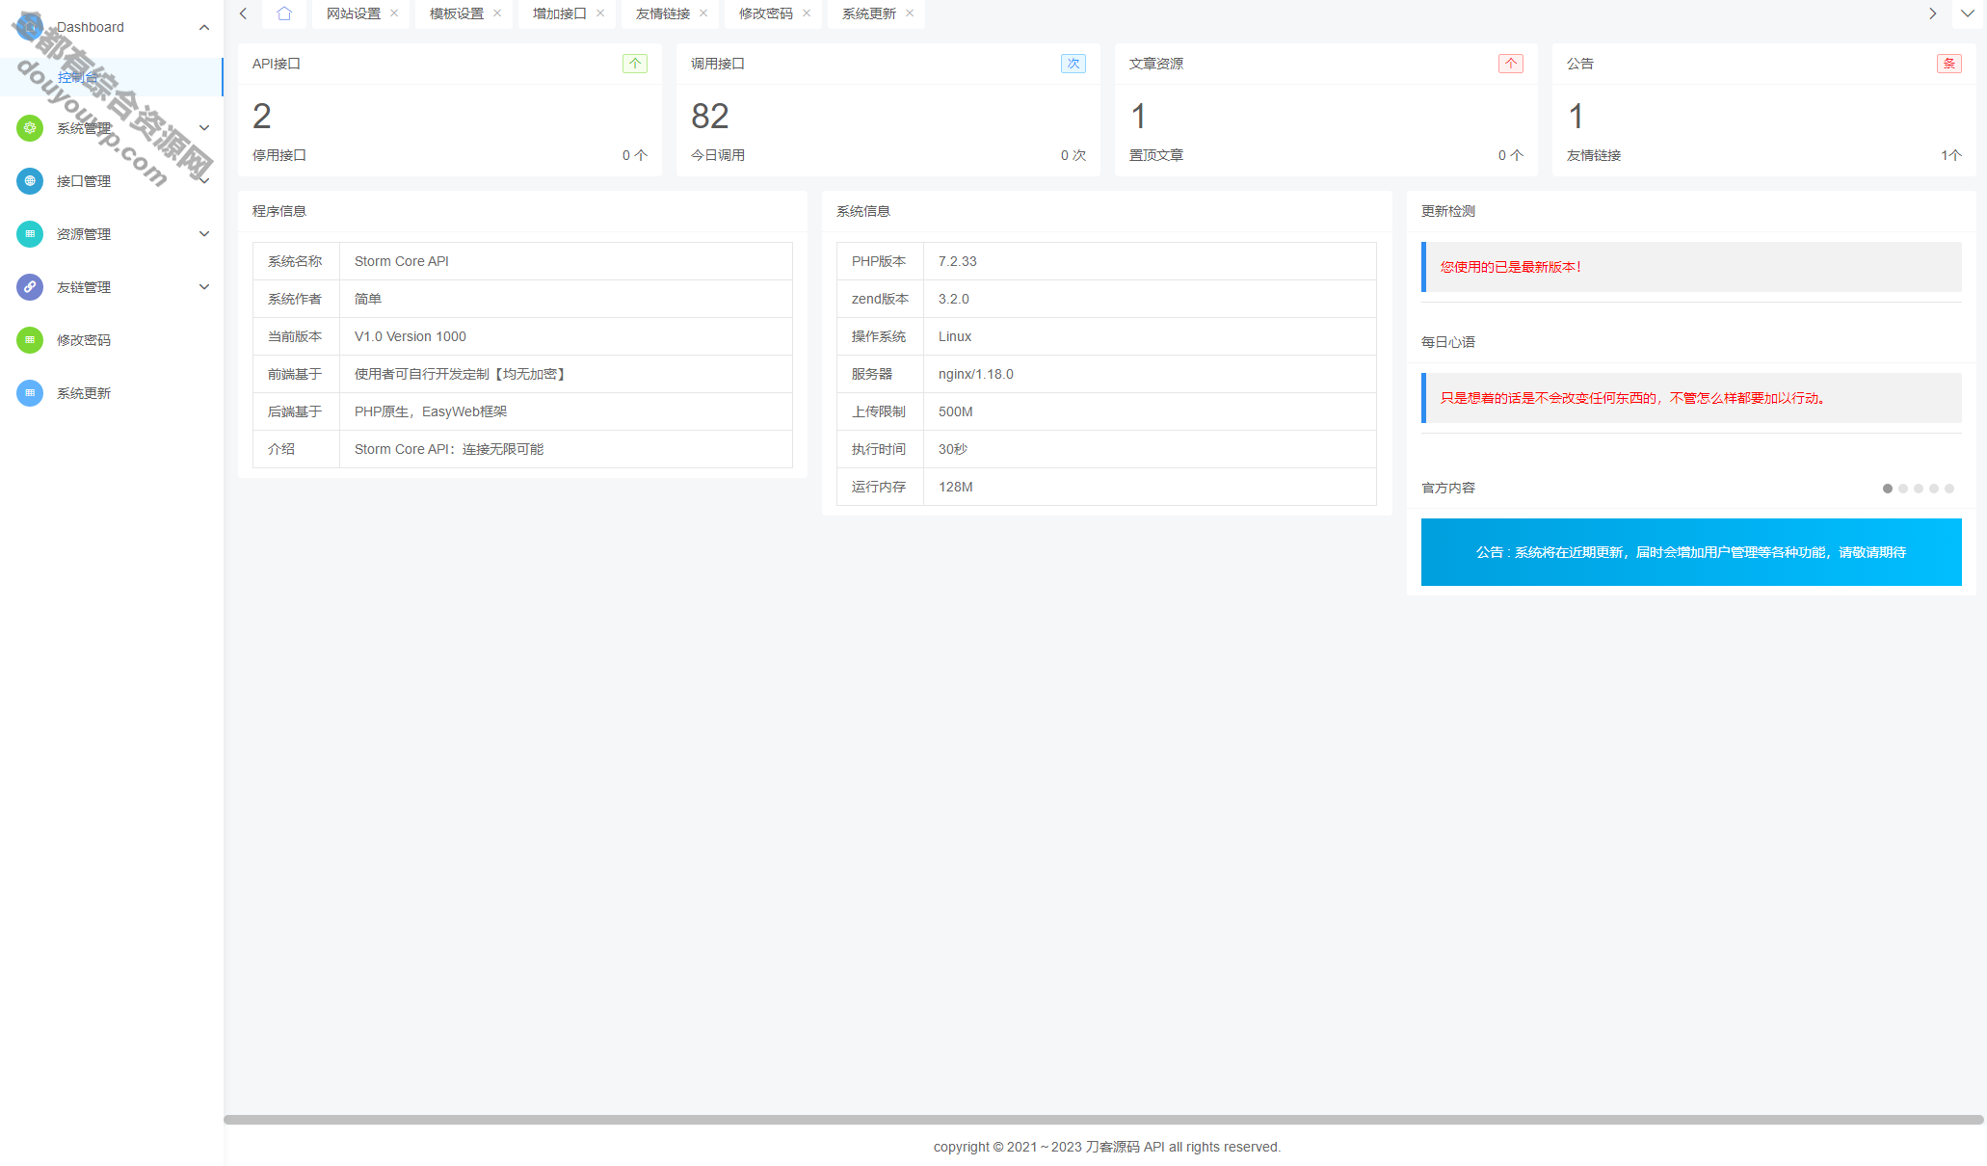This screenshot has width=1987, height=1166.
Task: Click the PHP原生，EasyWeb框架 cell
Action: 566,411
